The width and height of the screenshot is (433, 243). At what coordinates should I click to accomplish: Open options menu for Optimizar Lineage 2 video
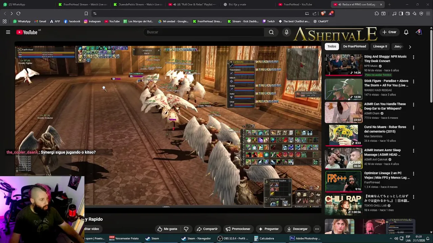coord(413,174)
